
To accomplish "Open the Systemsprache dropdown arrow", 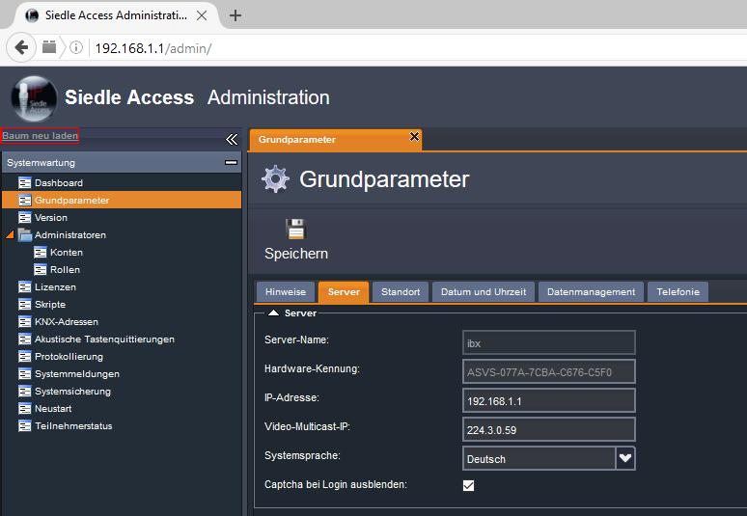I will (625, 458).
